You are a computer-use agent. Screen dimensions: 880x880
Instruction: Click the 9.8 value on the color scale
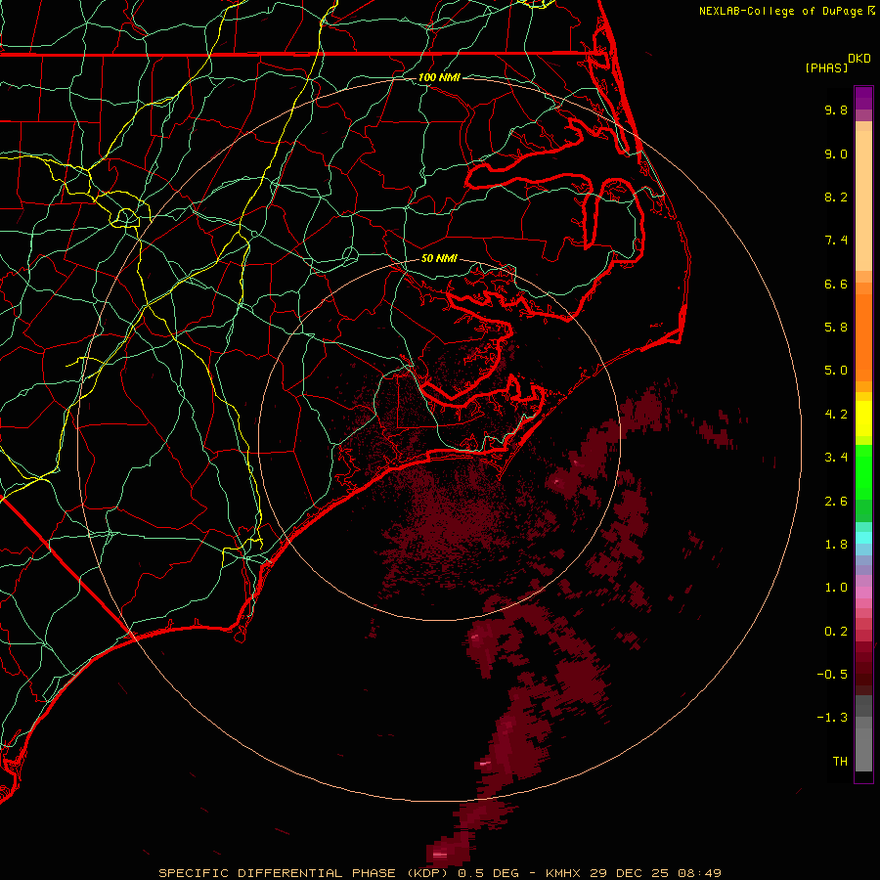(836, 110)
